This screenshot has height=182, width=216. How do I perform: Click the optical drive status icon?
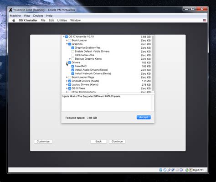(x=165, y=170)
